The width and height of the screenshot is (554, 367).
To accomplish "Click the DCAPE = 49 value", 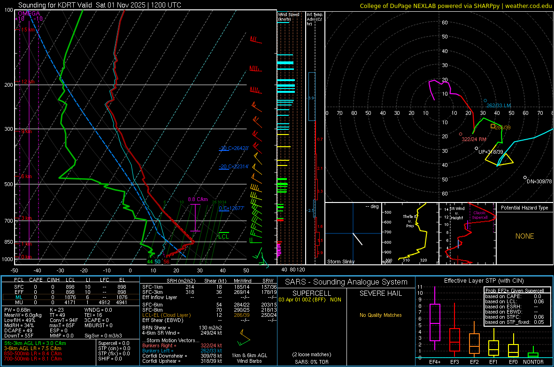I will coord(18,330).
